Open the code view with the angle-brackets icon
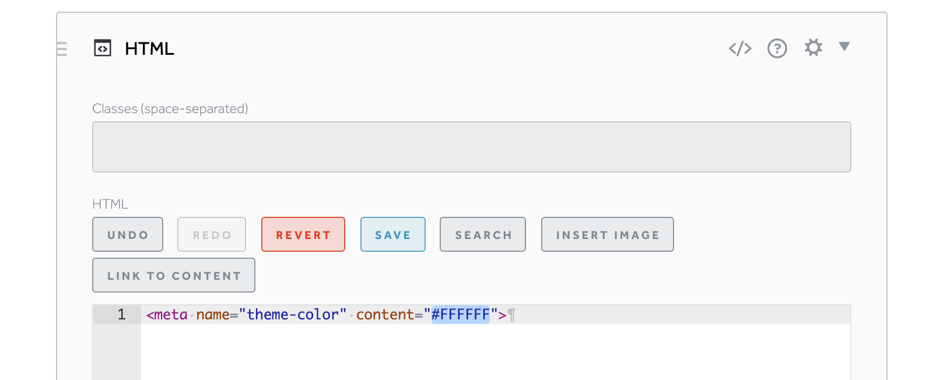Viewport: 947px width, 380px height. pos(740,48)
